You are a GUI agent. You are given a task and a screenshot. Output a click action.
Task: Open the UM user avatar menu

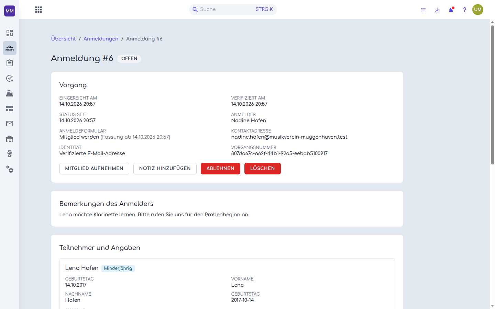click(x=478, y=10)
